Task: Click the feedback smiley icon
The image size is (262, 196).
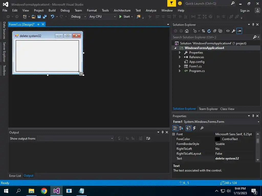Action: tap(180, 3)
